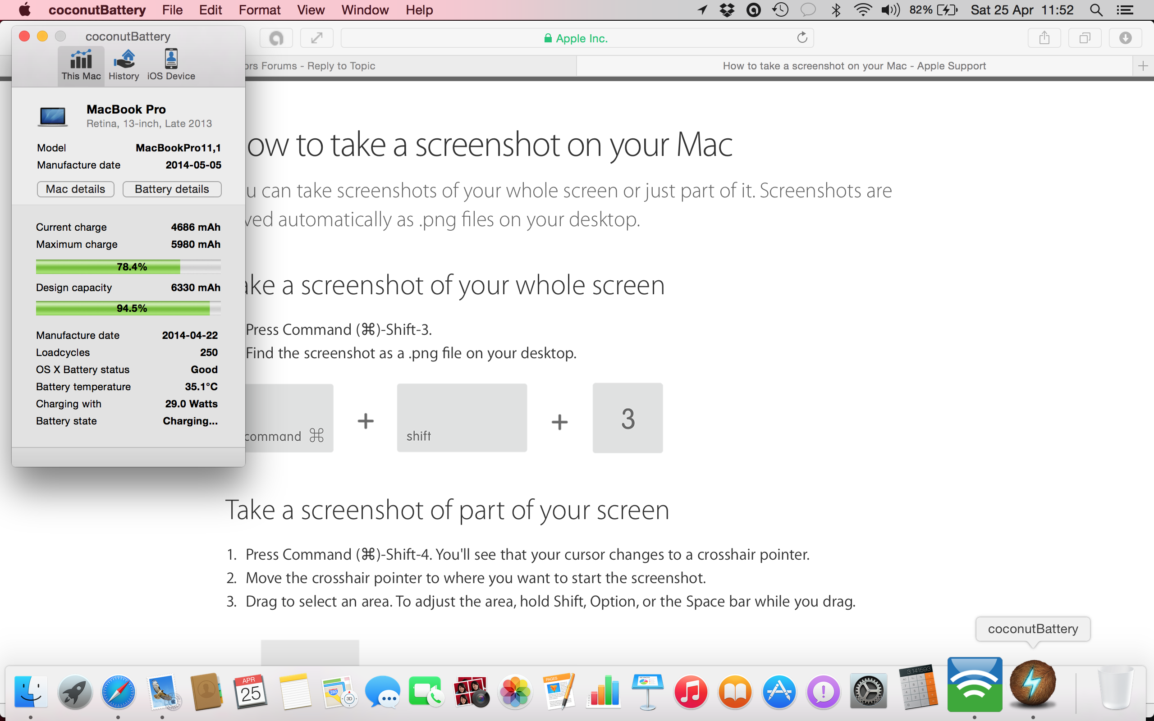Click the date and time Sat 25 Apr 11:52
Image resolution: width=1154 pixels, height=721 pixels.
click(x=1022, y=9)
